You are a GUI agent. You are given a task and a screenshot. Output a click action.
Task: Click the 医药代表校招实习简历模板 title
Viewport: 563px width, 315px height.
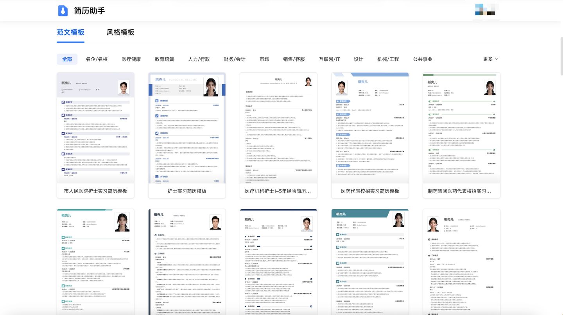370,191
